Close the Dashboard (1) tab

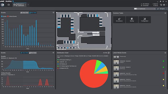coord(25,5)
